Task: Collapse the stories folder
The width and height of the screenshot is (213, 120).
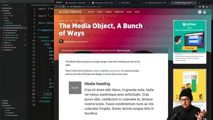Action: 14,18
